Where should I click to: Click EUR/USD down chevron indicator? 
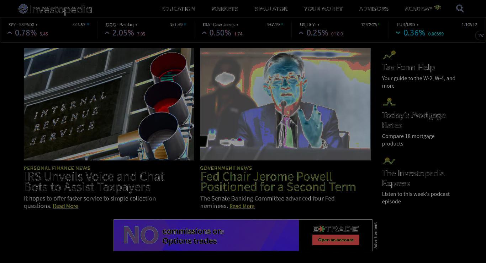[398, 33]
